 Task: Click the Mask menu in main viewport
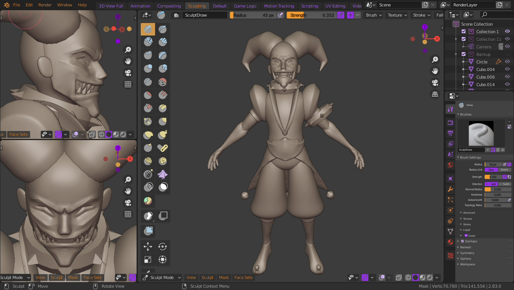[x=224, y=277]
